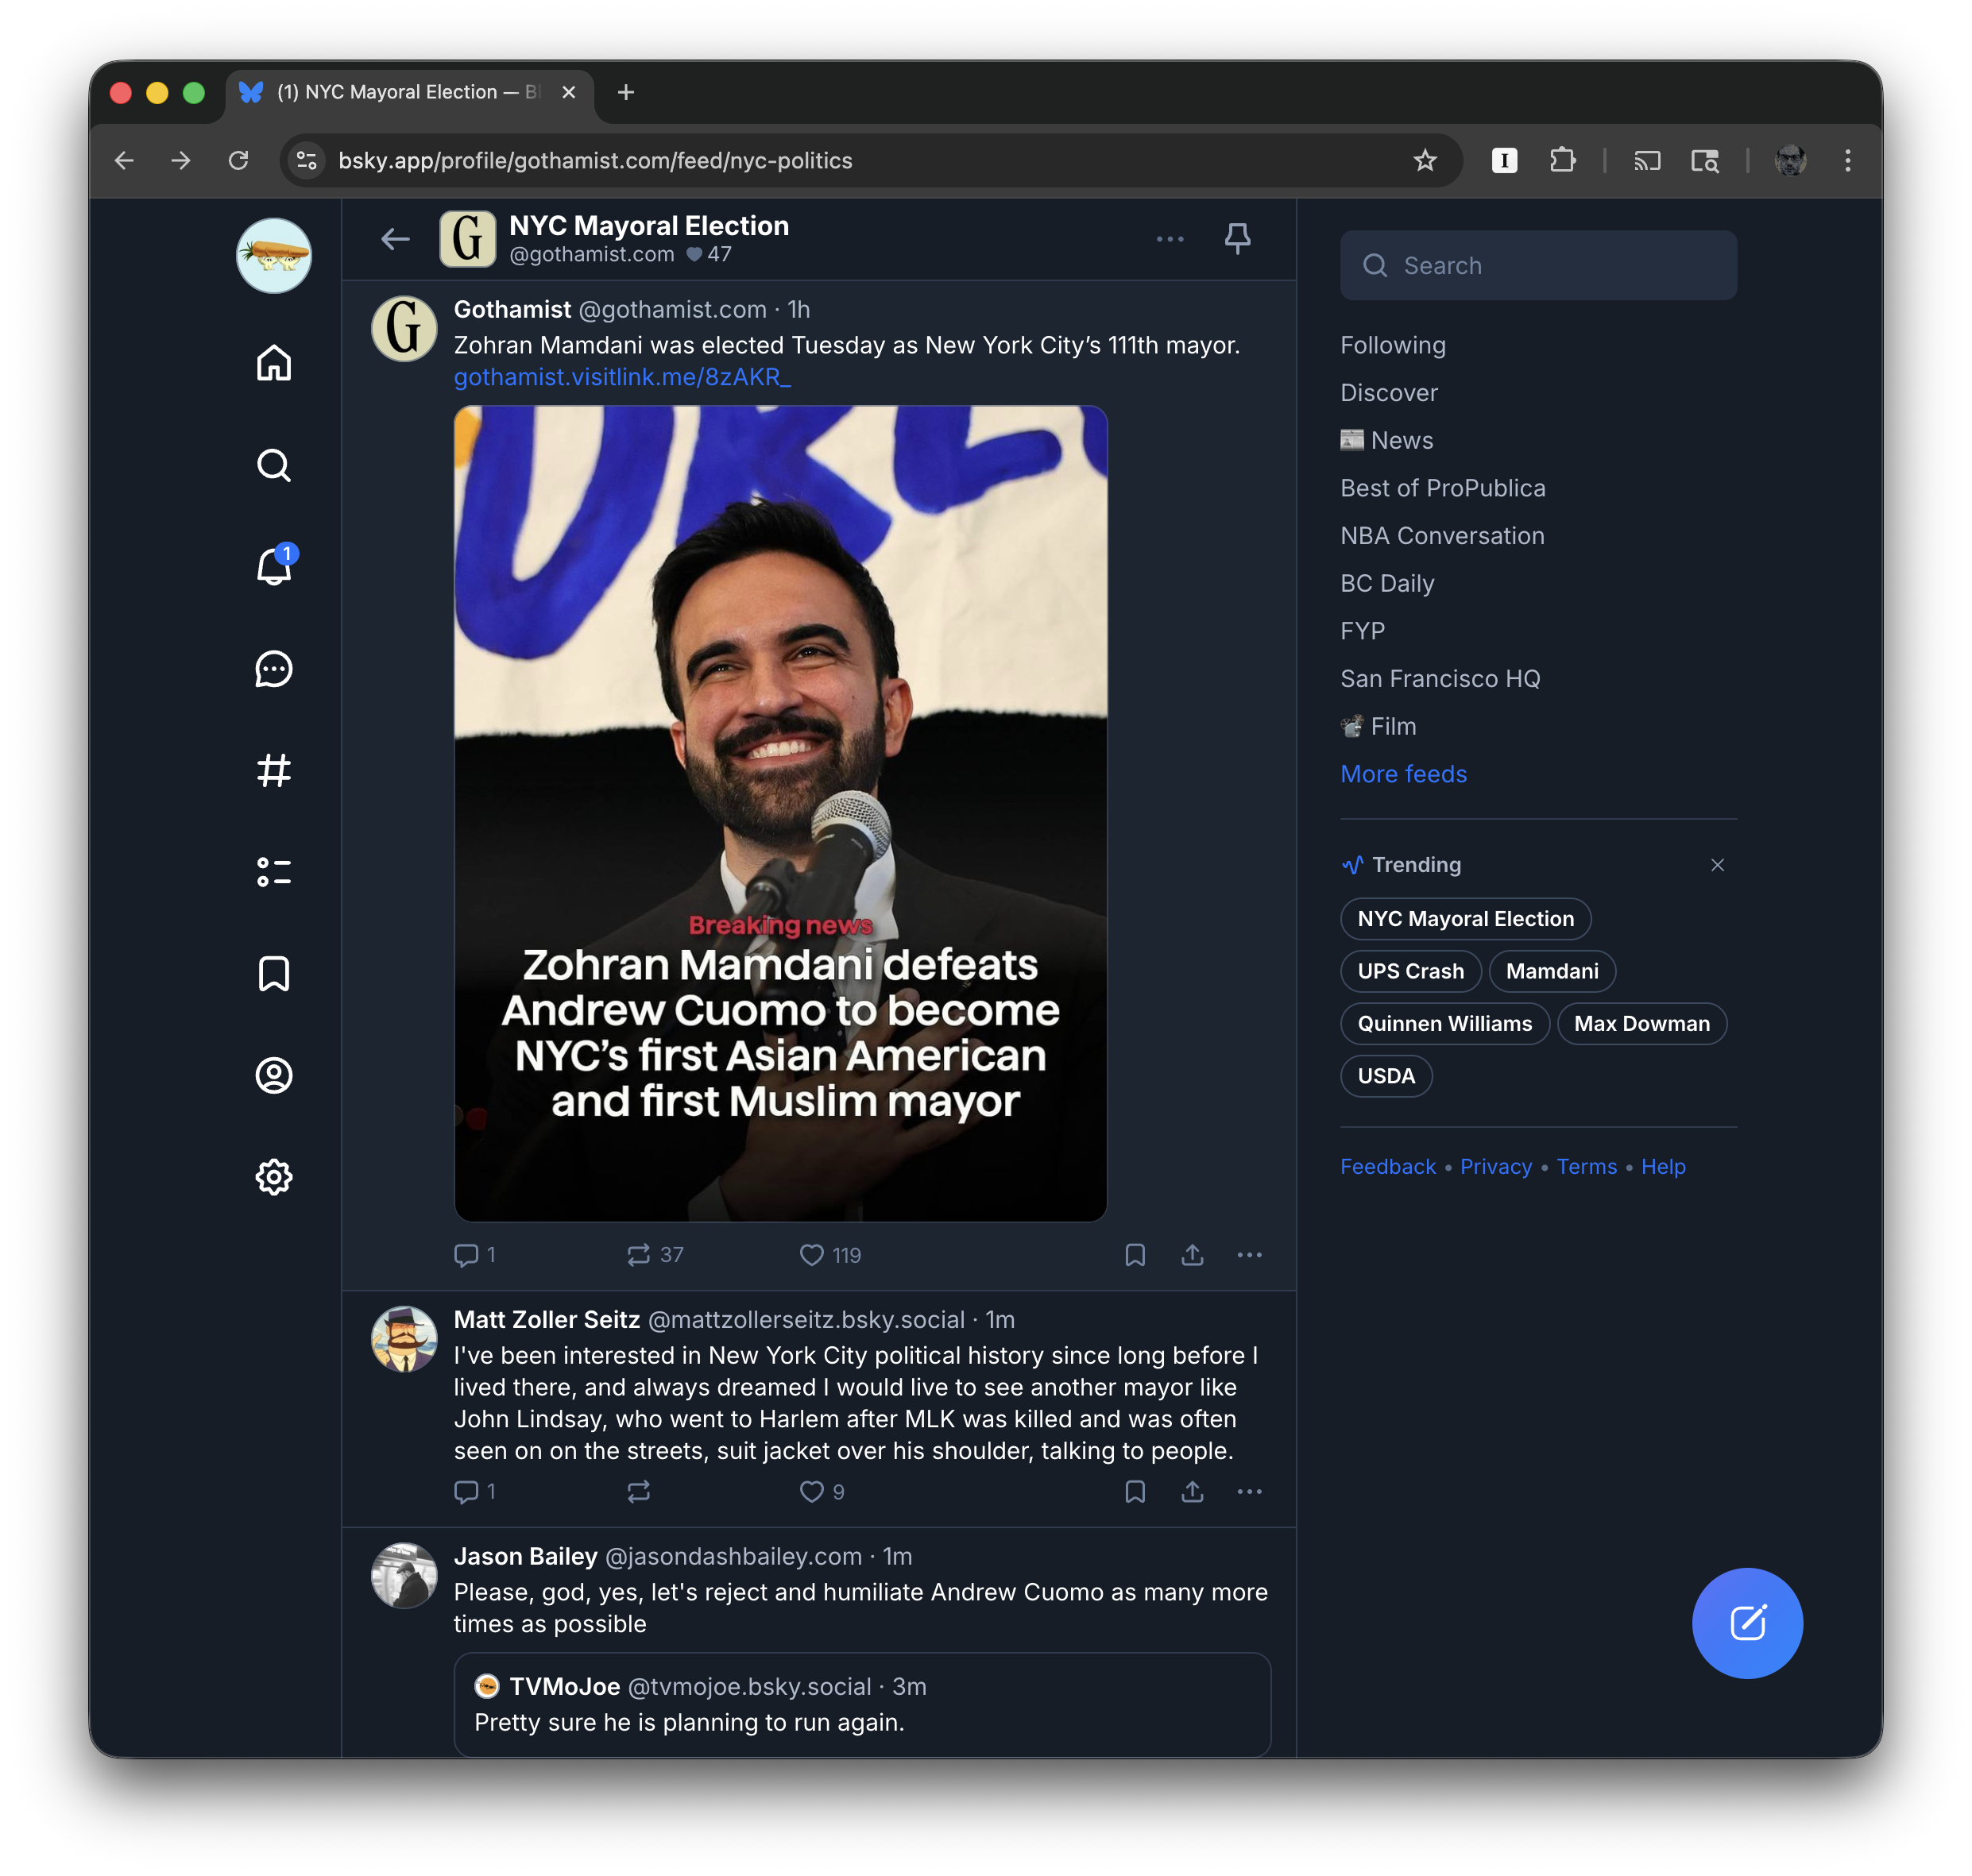Pin the NYC Mayoral Election feed
Image resolution: width=1972 pixels, height=1876 pixels.
tap(1236, 238)
